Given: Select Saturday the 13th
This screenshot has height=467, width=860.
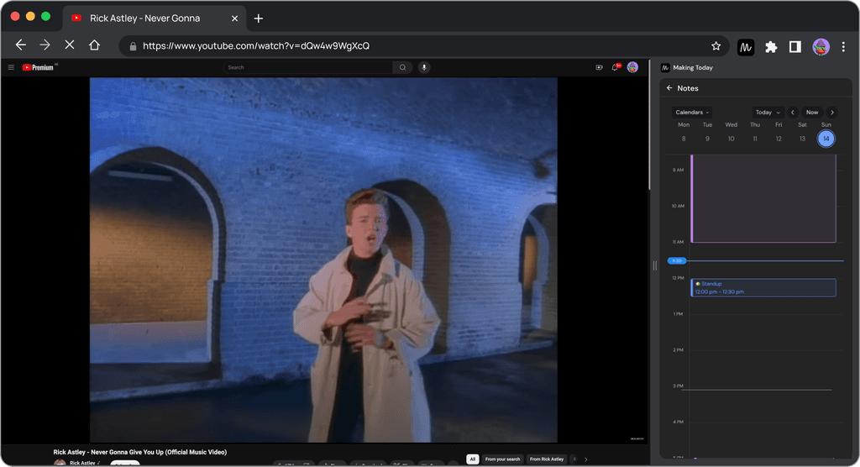Looking at the screenshot, I should [x=802, y=139].
